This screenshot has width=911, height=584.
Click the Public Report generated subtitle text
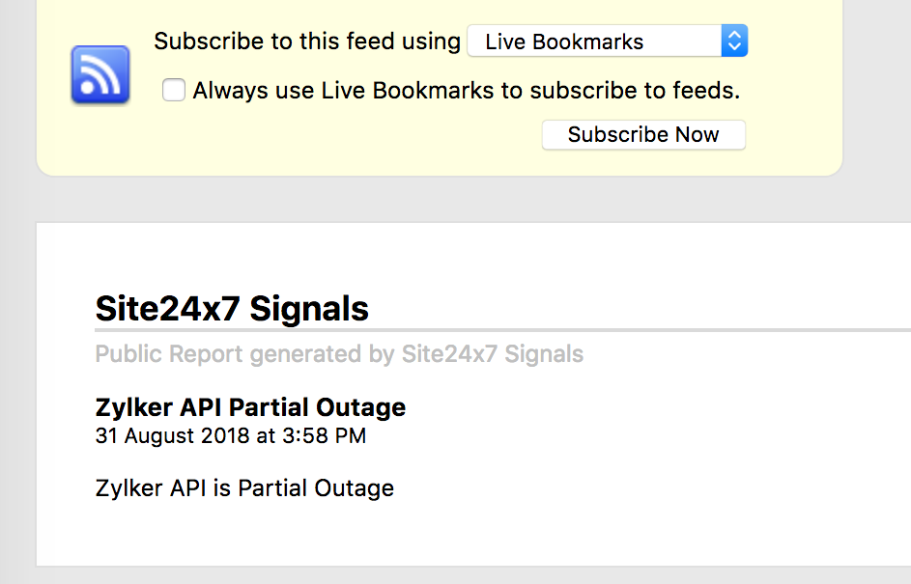(339, 354)
